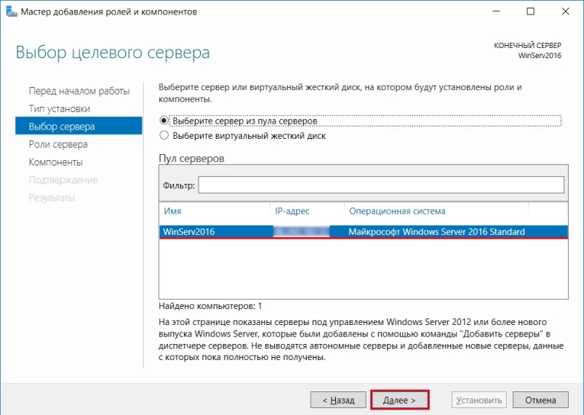The width and height of the screenshot is (584, 415).
Task: Go to 'Перед началом работы' step
Action: pos(79,91)
